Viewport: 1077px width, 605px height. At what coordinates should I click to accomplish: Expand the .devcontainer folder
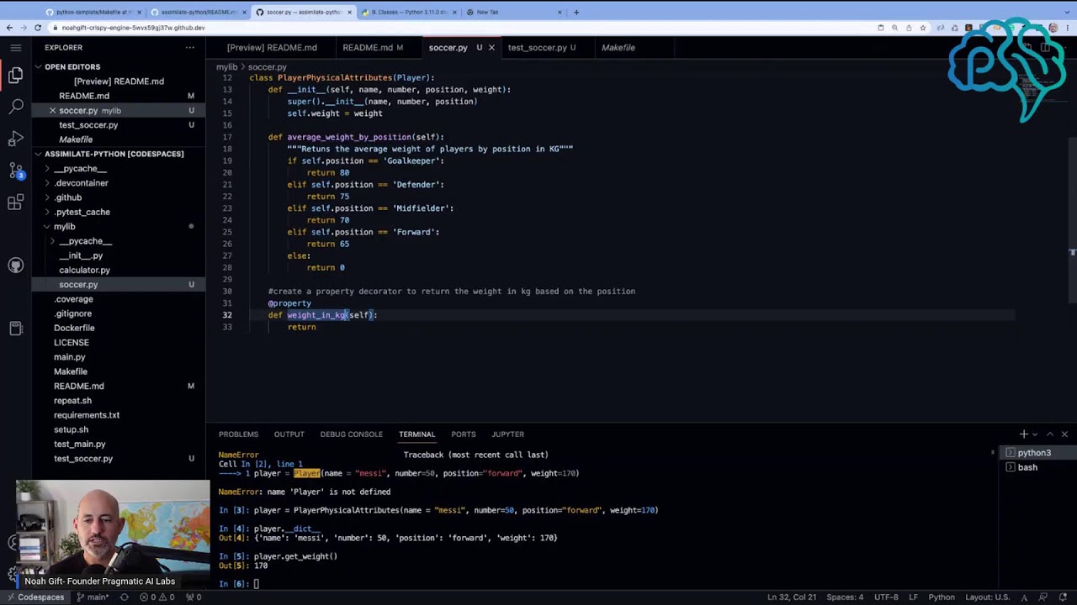point(81,183)
